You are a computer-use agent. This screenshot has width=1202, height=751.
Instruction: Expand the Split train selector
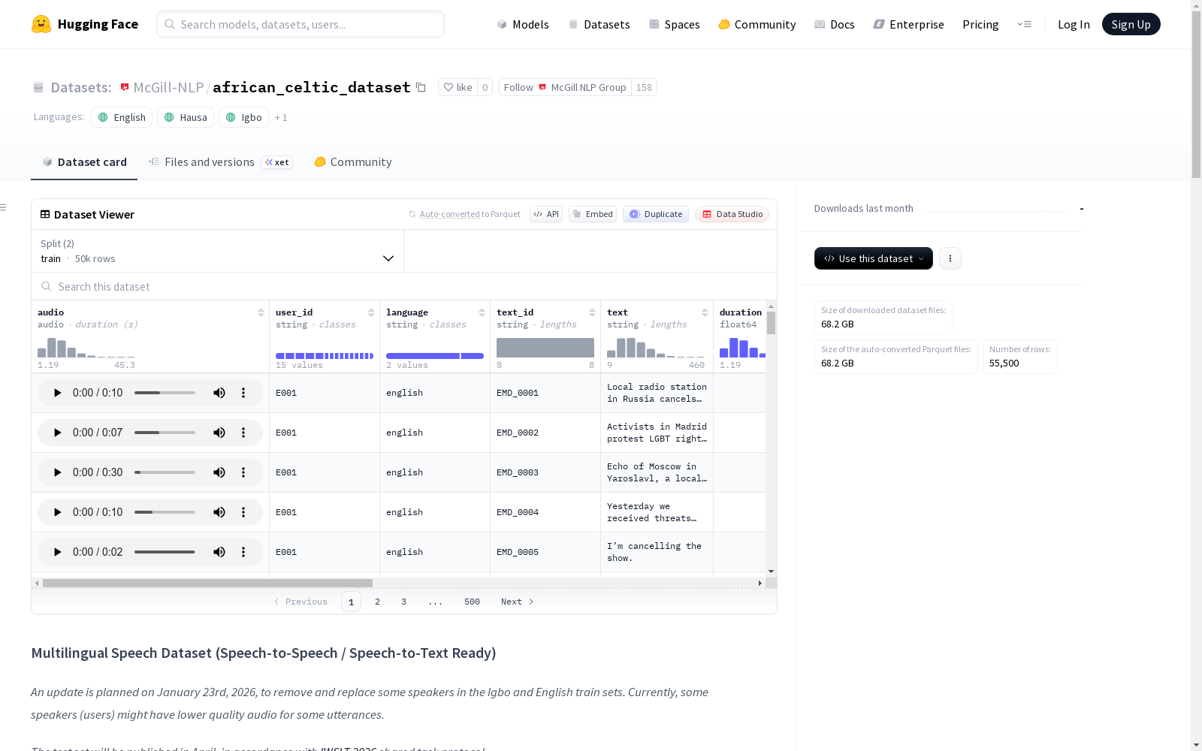click(x=218, y=251)
